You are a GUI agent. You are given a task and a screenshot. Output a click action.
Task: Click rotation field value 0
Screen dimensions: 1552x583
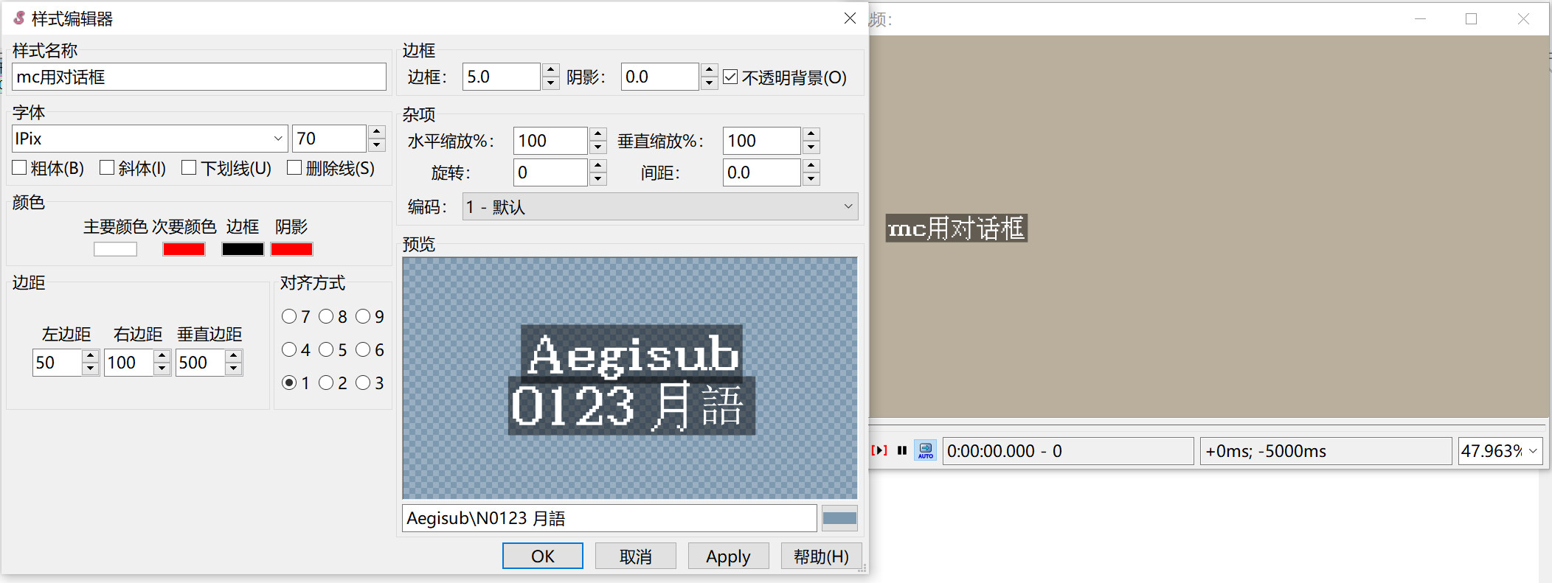[x=550, y=172]
